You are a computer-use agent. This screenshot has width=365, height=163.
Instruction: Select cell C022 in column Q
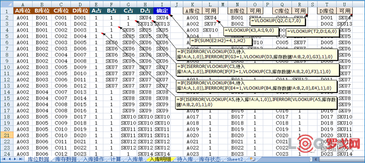[282, 148]
